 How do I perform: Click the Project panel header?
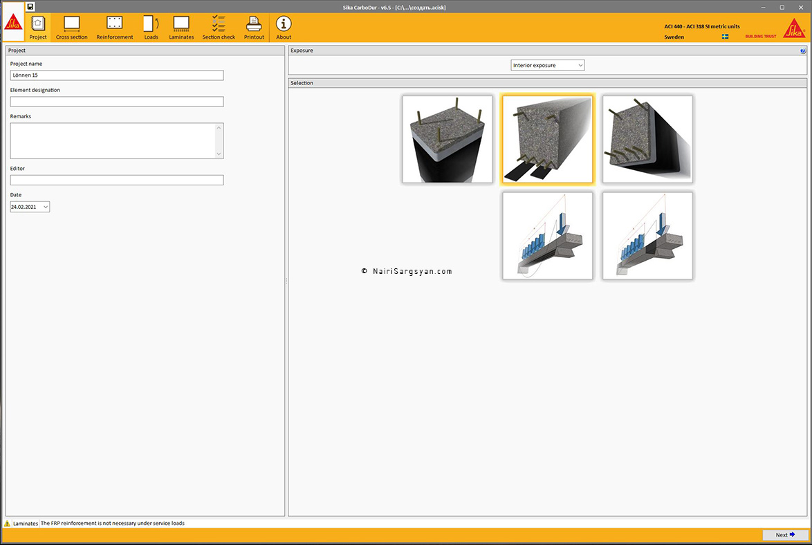coord(145,50)
